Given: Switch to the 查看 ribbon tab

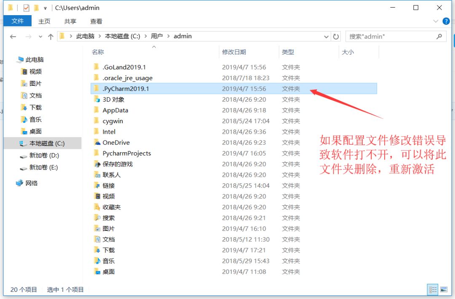Looking at the screenshot, I should coord(96,21).
